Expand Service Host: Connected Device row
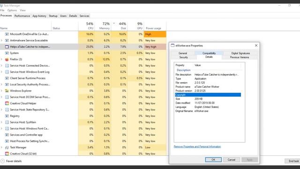 tap(1, 66)
